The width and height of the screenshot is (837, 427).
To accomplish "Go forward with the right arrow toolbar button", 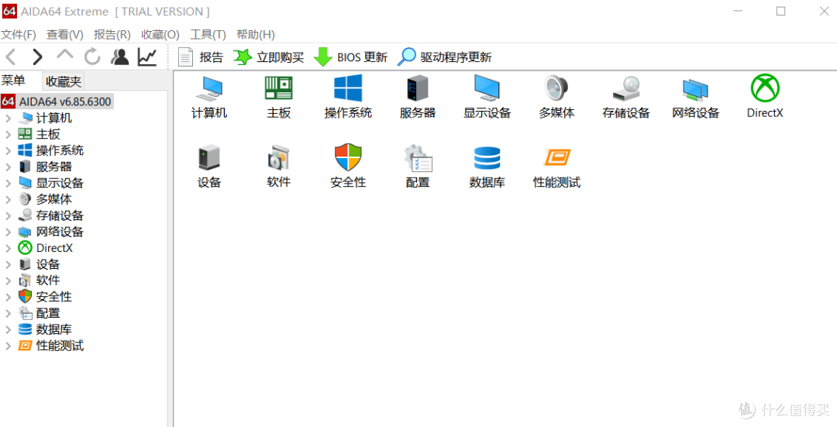I will [x=37, y=57].
